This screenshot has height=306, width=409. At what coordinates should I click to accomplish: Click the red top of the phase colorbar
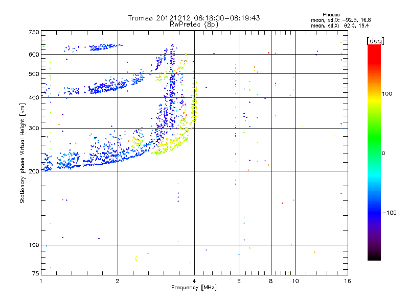click(374, 49)
